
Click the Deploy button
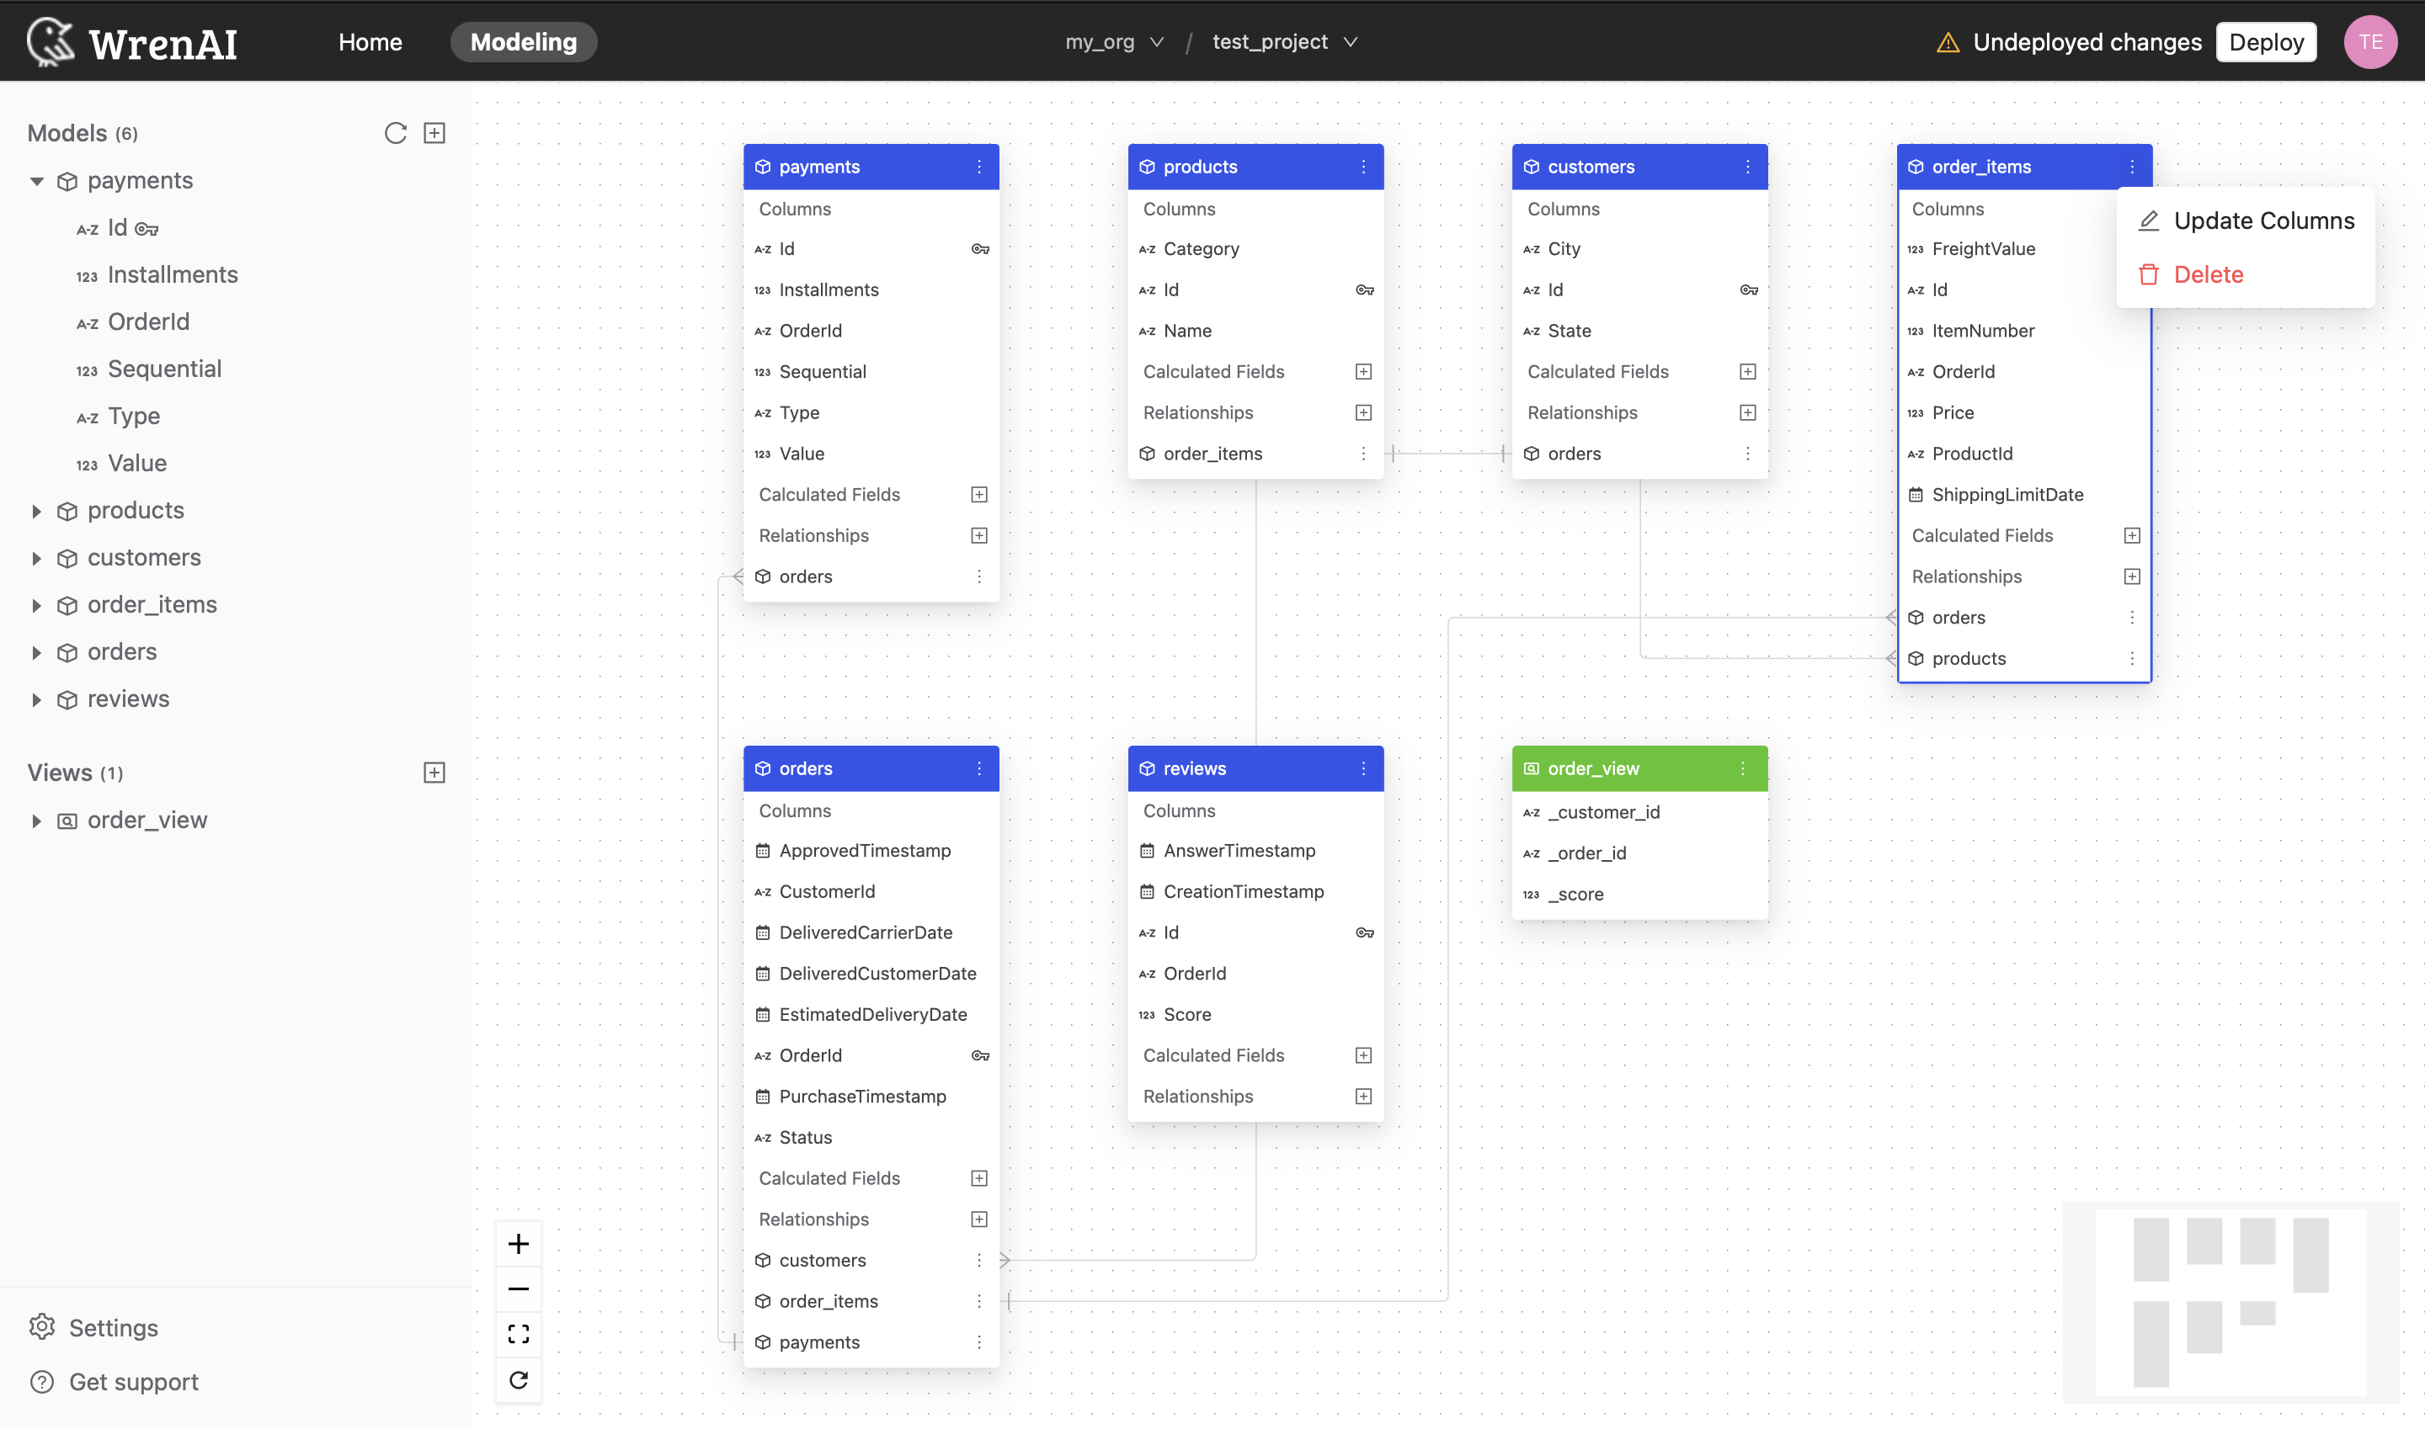coord(2266,41)
